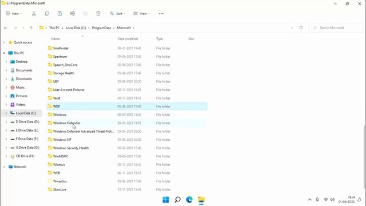Open the Wi-Fi network tray icon
This screenshot has height=206, width=366.
(x=325, y=200)
